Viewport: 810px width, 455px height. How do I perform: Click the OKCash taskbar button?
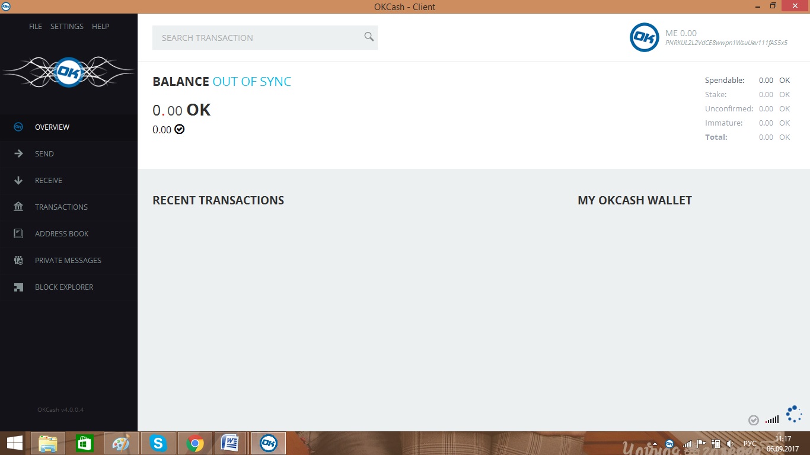(269, 443)
